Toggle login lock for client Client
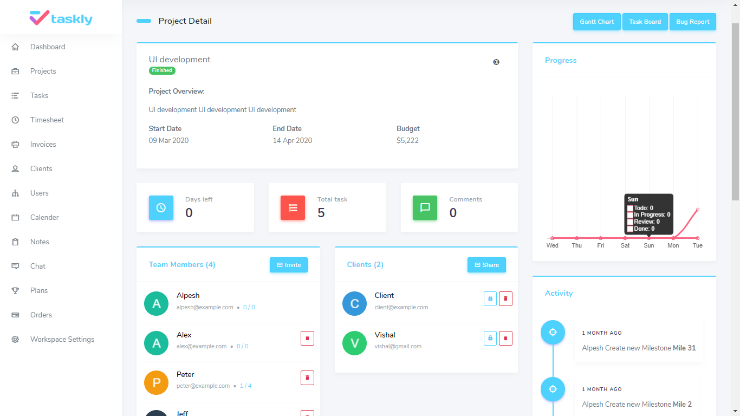Image resolution: width=740 pixels, height=416 pixels. point(490,298)
